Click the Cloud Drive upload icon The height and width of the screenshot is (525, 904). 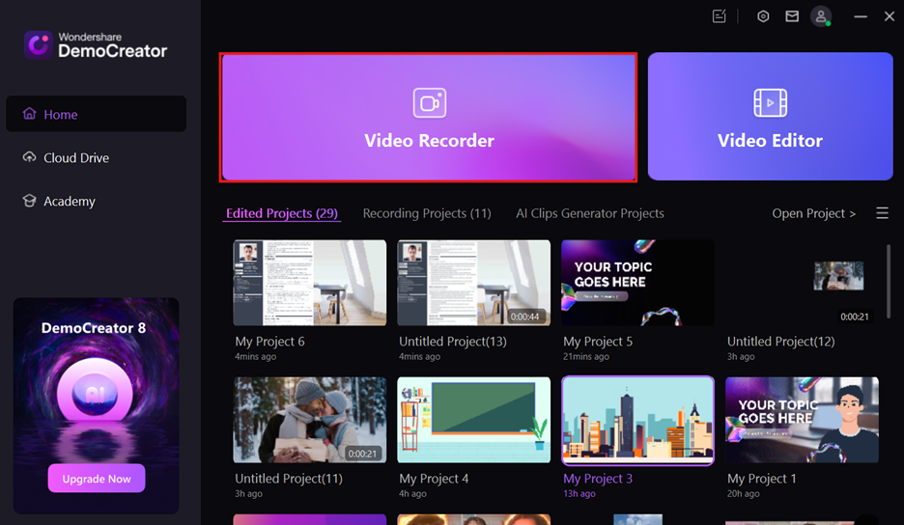click(x=29, y=156)
